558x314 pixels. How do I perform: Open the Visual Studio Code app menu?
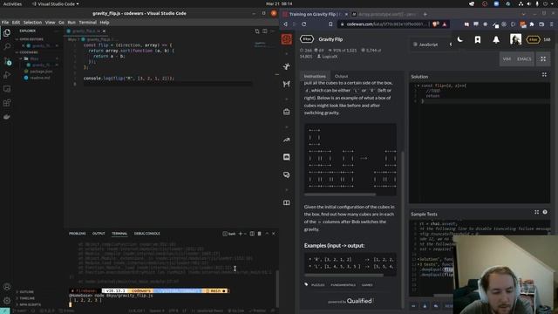tap(56, 3)
